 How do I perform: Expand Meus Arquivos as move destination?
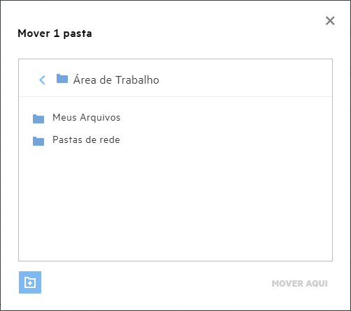coord(86,118)
